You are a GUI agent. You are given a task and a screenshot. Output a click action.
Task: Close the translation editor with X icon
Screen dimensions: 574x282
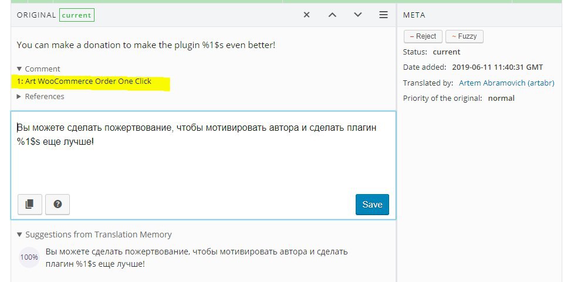[307, 15]
